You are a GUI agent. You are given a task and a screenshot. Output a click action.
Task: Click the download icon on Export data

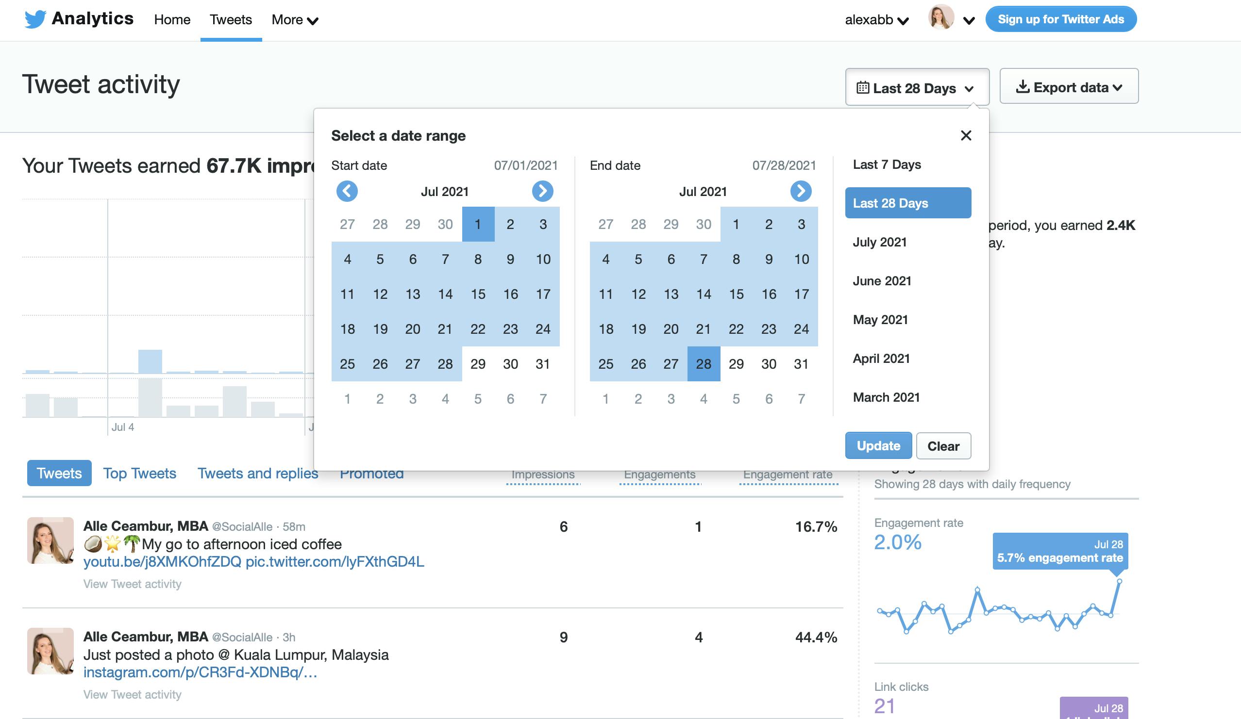pos(1023,87)
